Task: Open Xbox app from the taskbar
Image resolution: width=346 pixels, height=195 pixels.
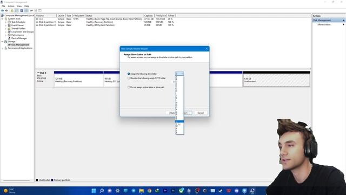Action: coord(181,191)
